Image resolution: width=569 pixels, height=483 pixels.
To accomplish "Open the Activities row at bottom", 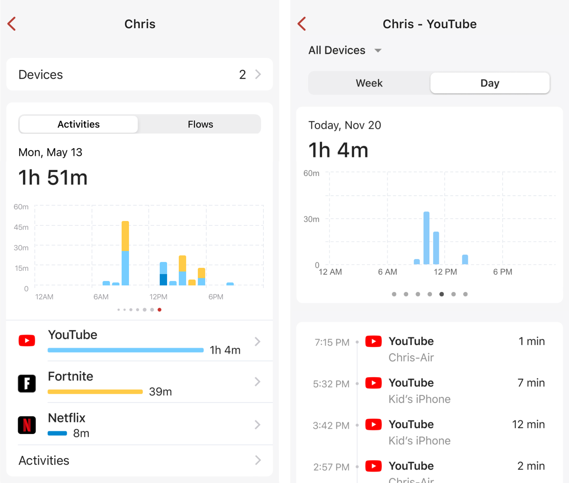I will (139, 460).
